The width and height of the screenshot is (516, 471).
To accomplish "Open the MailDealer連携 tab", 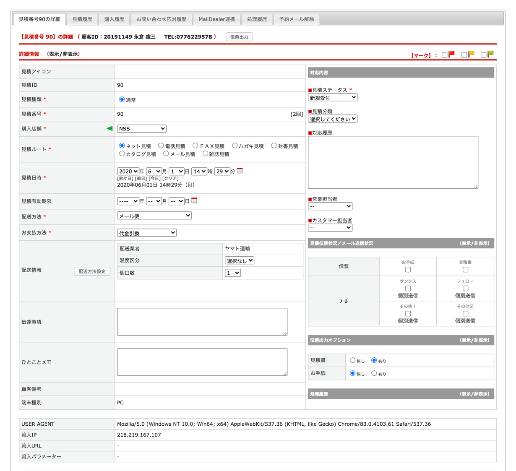I will [x=217, y=19].
